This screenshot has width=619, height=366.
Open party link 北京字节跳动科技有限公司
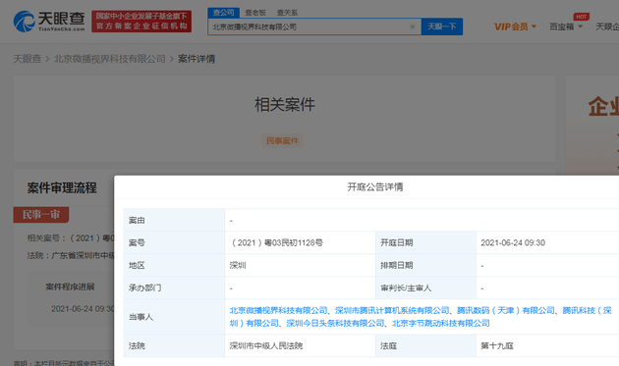pos(440,324)
